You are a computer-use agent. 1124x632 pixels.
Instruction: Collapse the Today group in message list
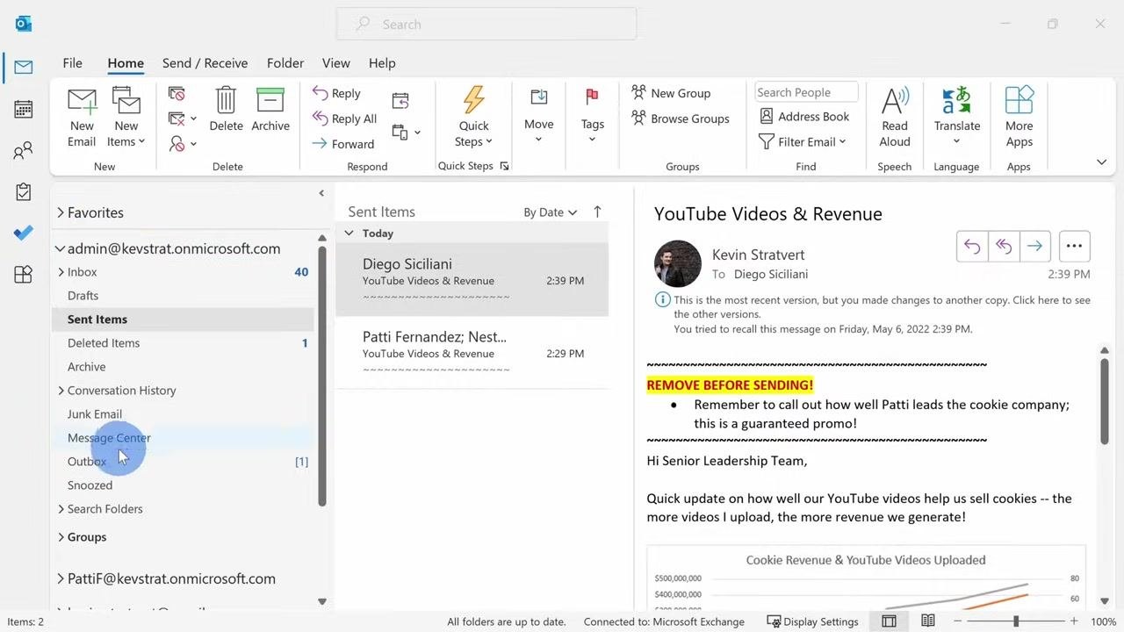click(349, 233)
